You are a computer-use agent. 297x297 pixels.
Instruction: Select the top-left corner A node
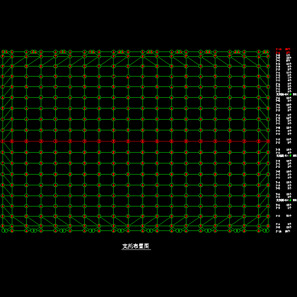pos(3,52)
